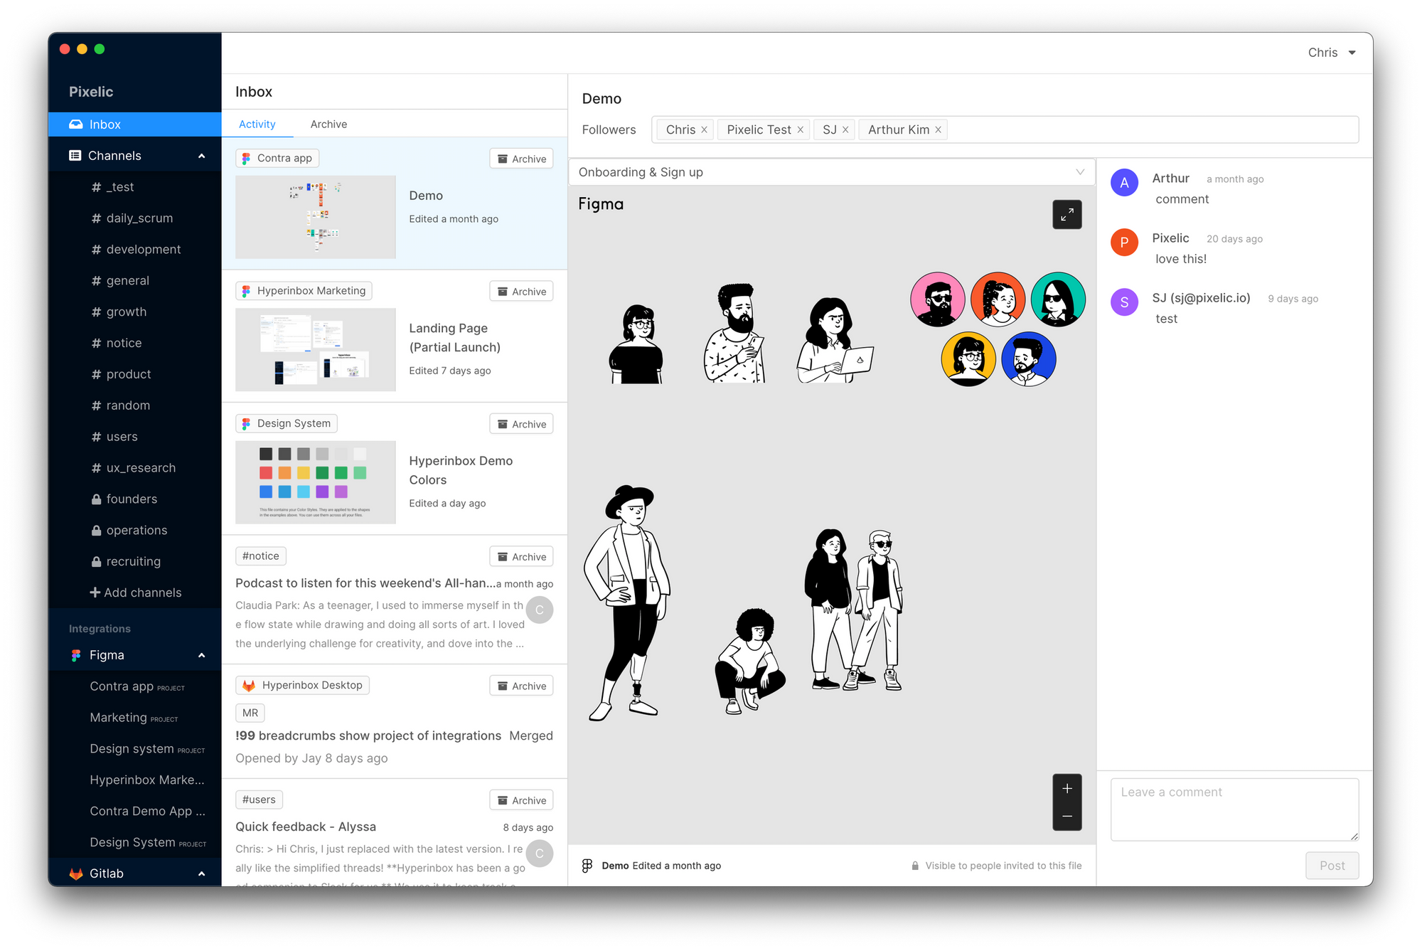Archive the Contra app Demo item
This screenshot has height=951, width=1422.
(521, 159)
